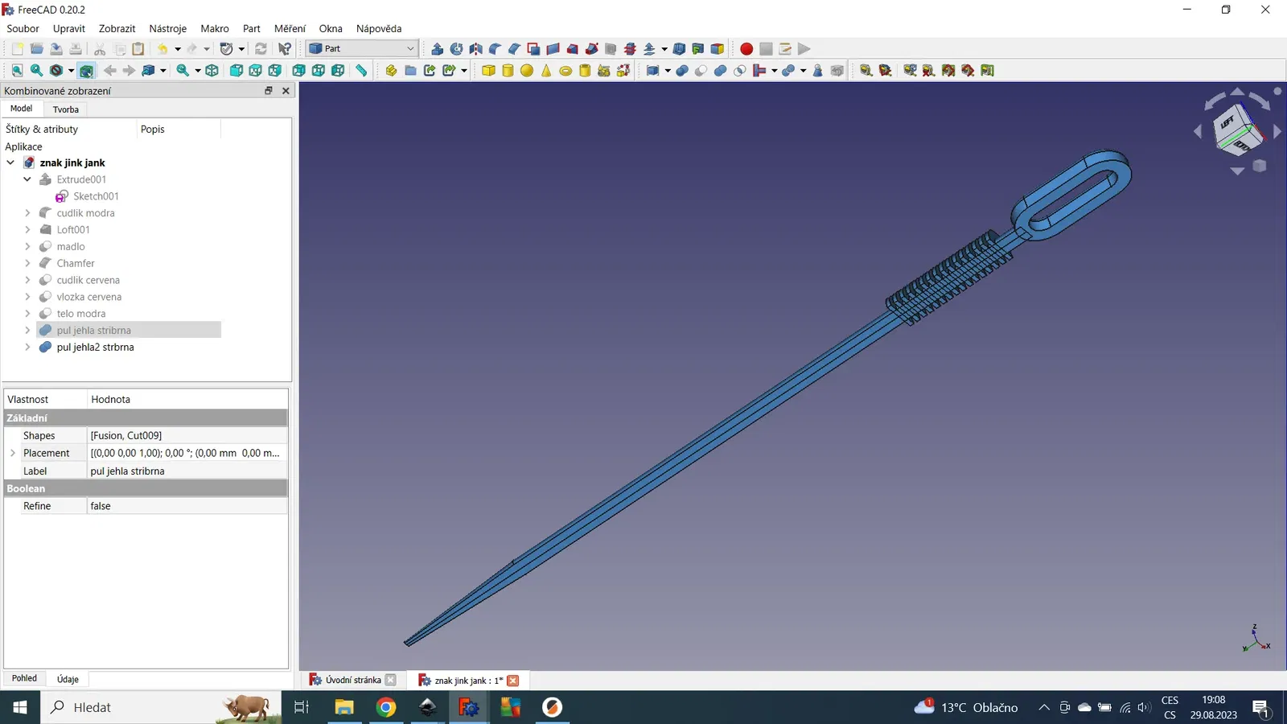Create a Part container icon

pyautogui.click(x=391, y=71)
